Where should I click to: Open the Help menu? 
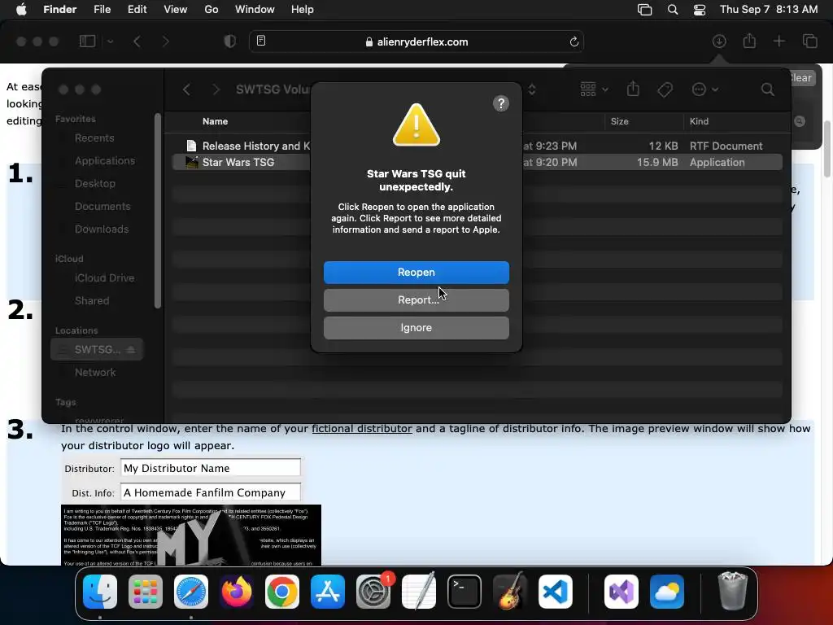(x=303, y=10)
